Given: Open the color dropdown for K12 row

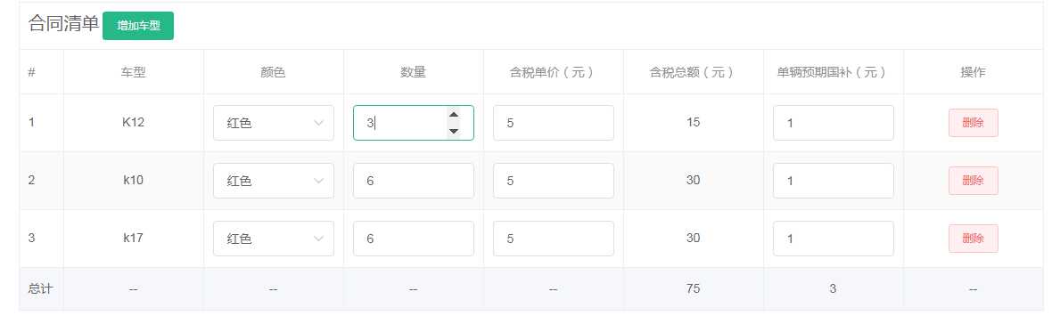Looking at the screenshot, I should coord(274,123).
